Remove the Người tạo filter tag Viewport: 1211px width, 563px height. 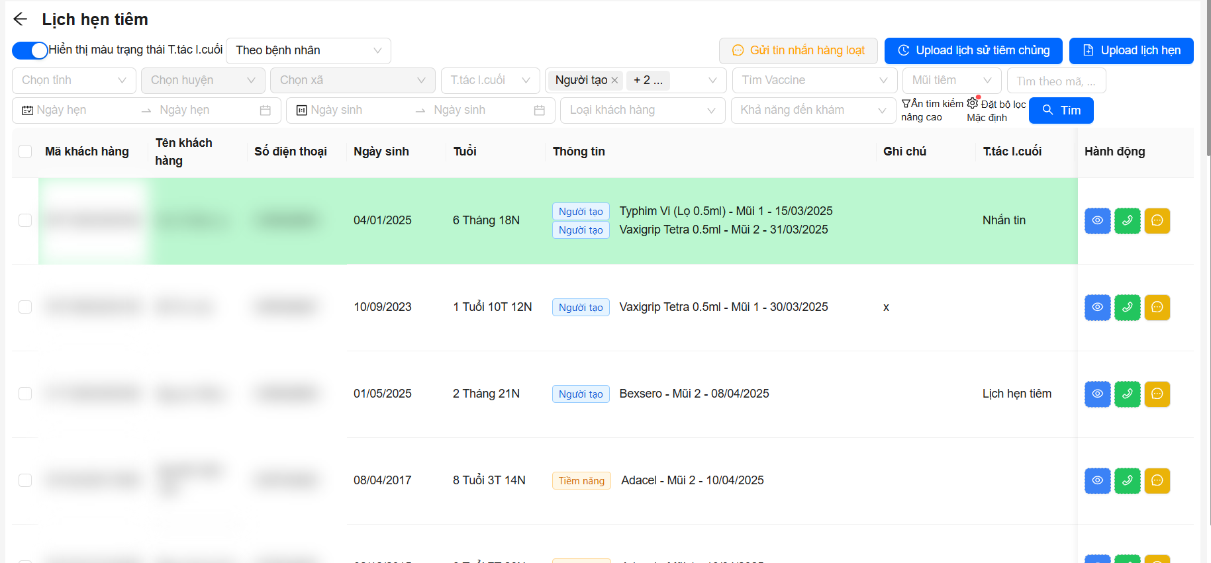coord(614,80)
